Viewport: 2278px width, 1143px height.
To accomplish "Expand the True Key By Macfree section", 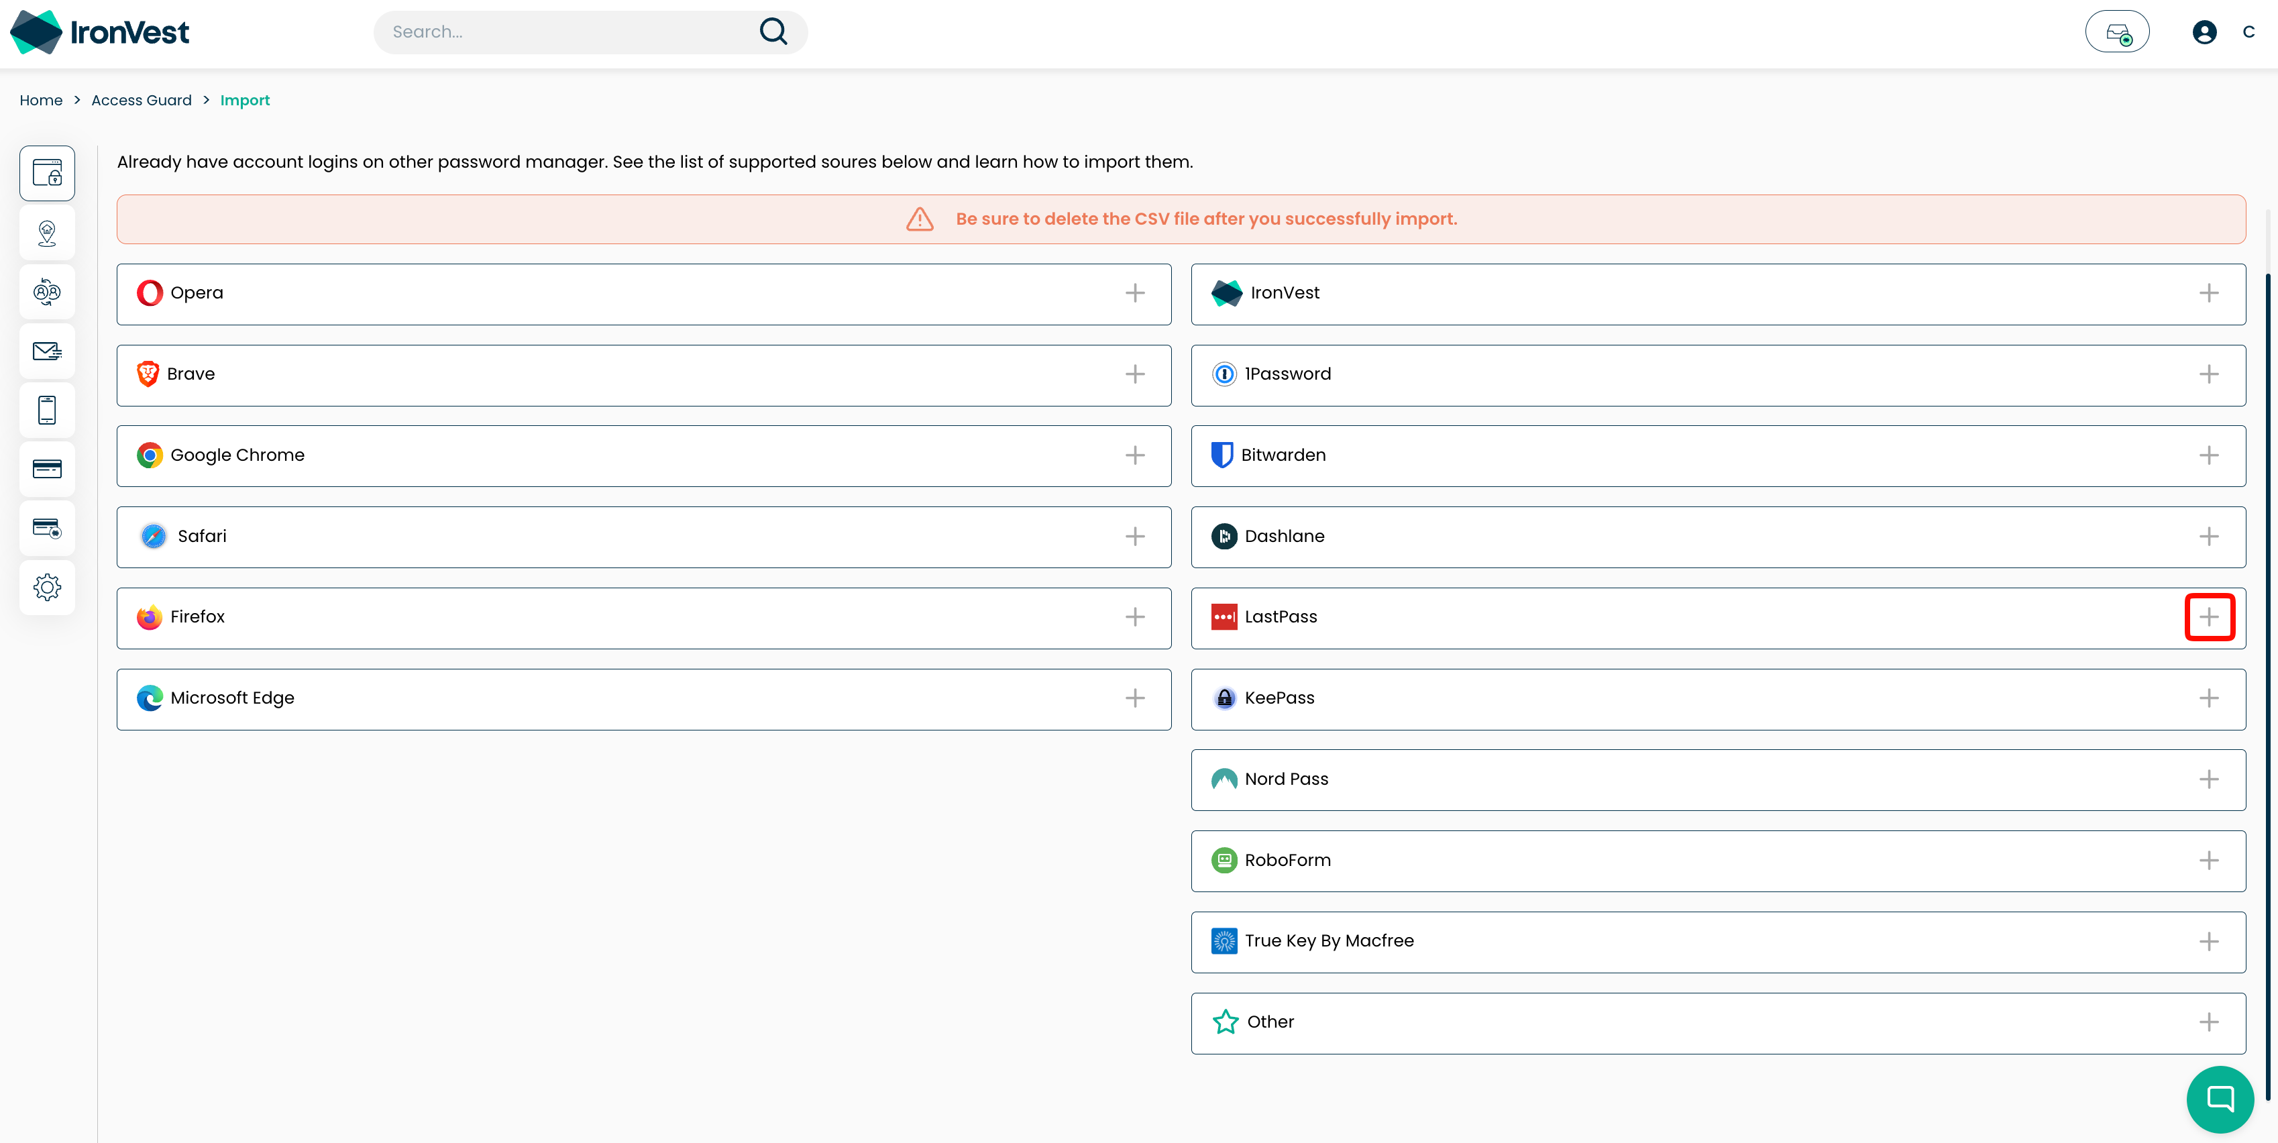I will click(2208, 942).
